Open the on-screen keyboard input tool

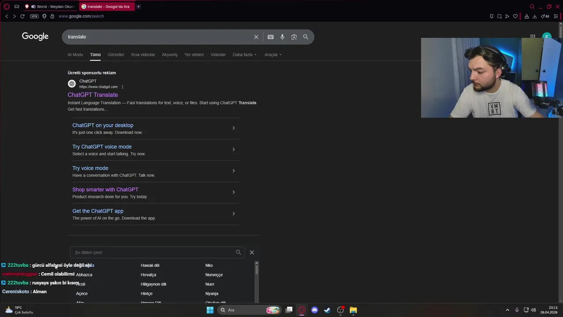pyautogui.click(x=271, y=37)
